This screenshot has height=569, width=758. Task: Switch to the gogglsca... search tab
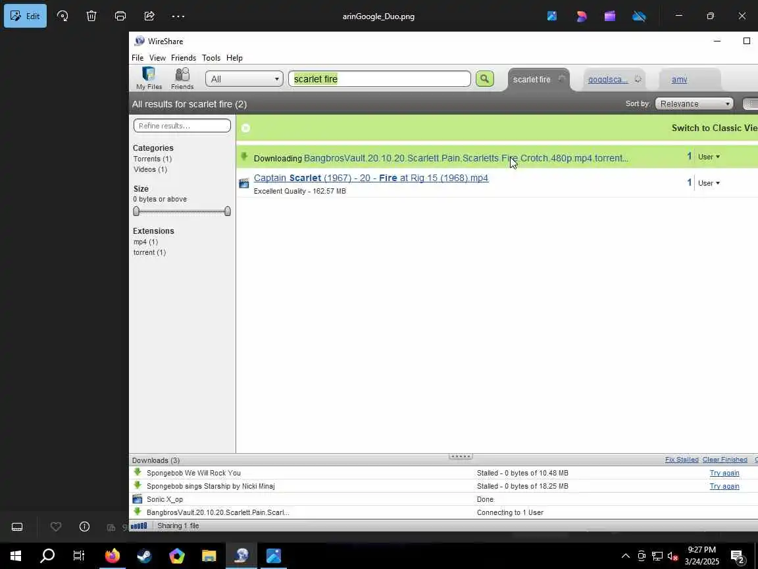(x=608, y=79)
